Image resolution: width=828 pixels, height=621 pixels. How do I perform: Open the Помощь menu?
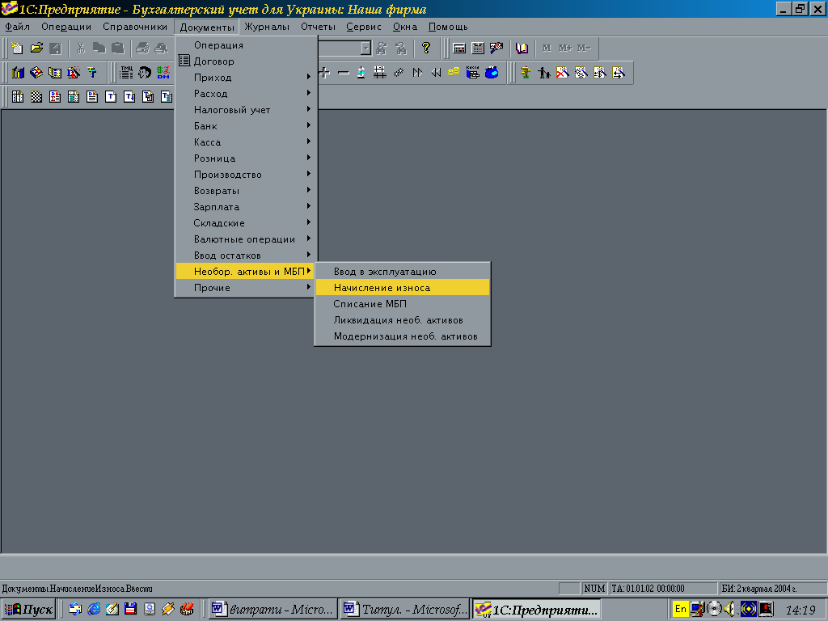coord(448,27)
